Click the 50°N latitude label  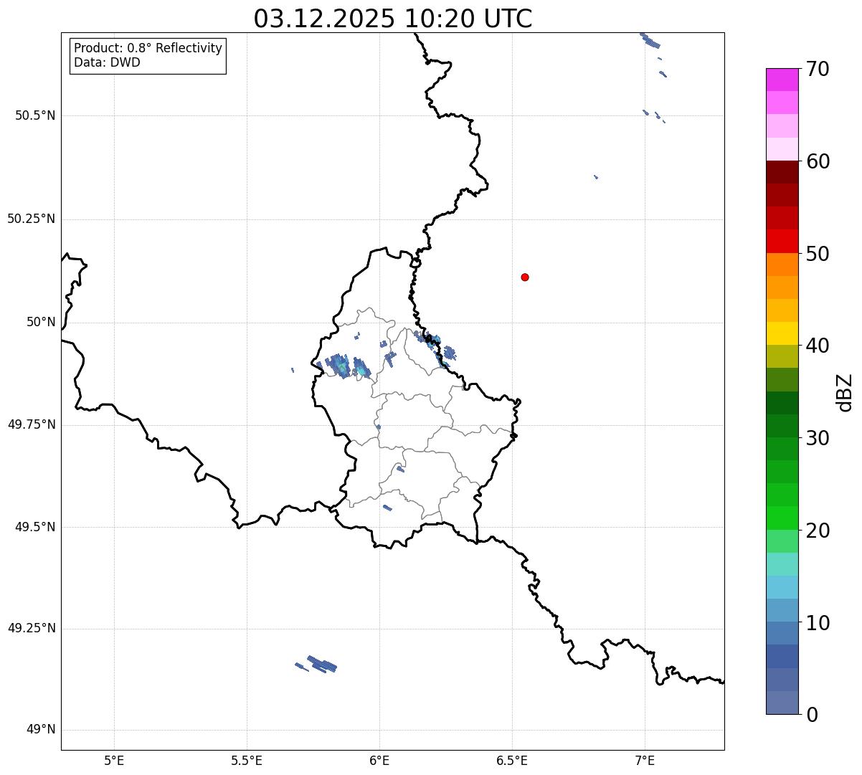(41, 322)
